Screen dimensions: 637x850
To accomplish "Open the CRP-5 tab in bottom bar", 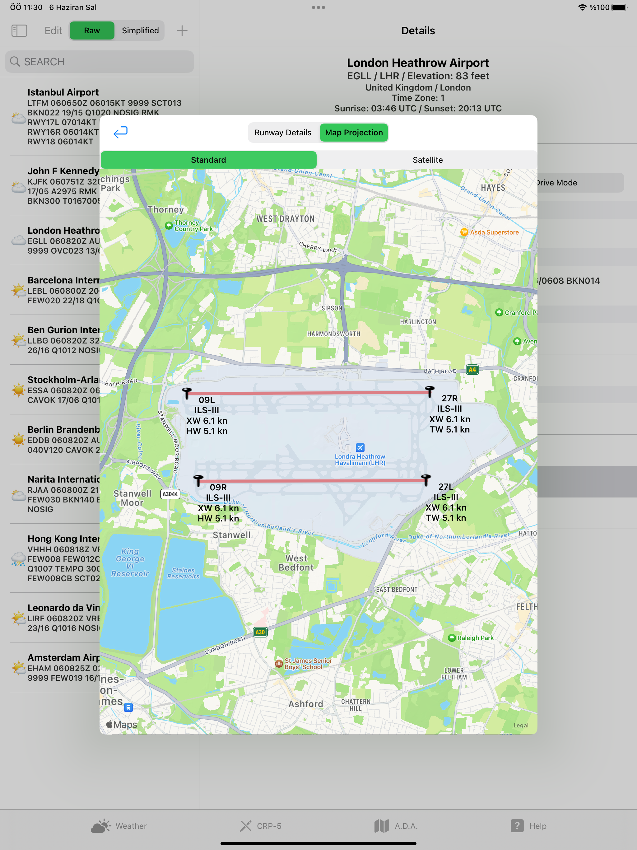I will tap(261, 826).
